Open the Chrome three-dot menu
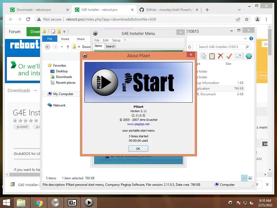 (x=266, y=19)
